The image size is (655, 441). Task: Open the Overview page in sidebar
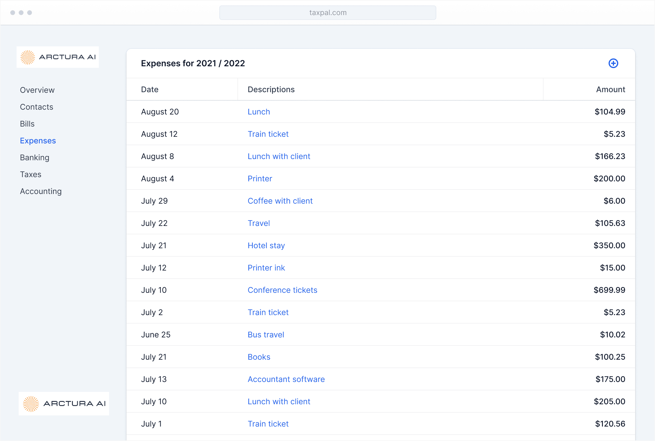click(x=37, y=90)
